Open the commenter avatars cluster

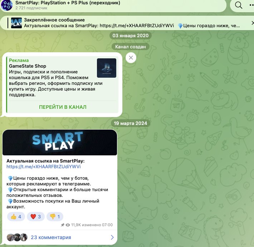[x=17, y=237]
